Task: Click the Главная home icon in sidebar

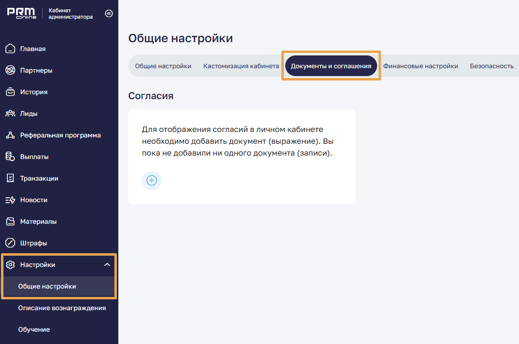Action: coord(10,49)
